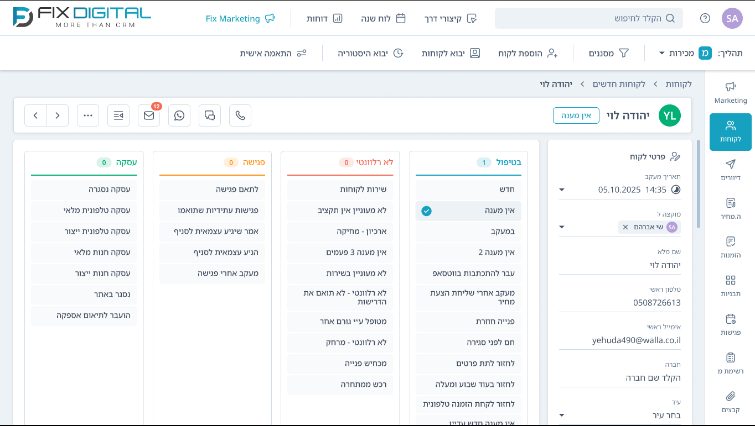Open Marketing in the sidebar
The image size is (755, 426).
coord(731,92)
